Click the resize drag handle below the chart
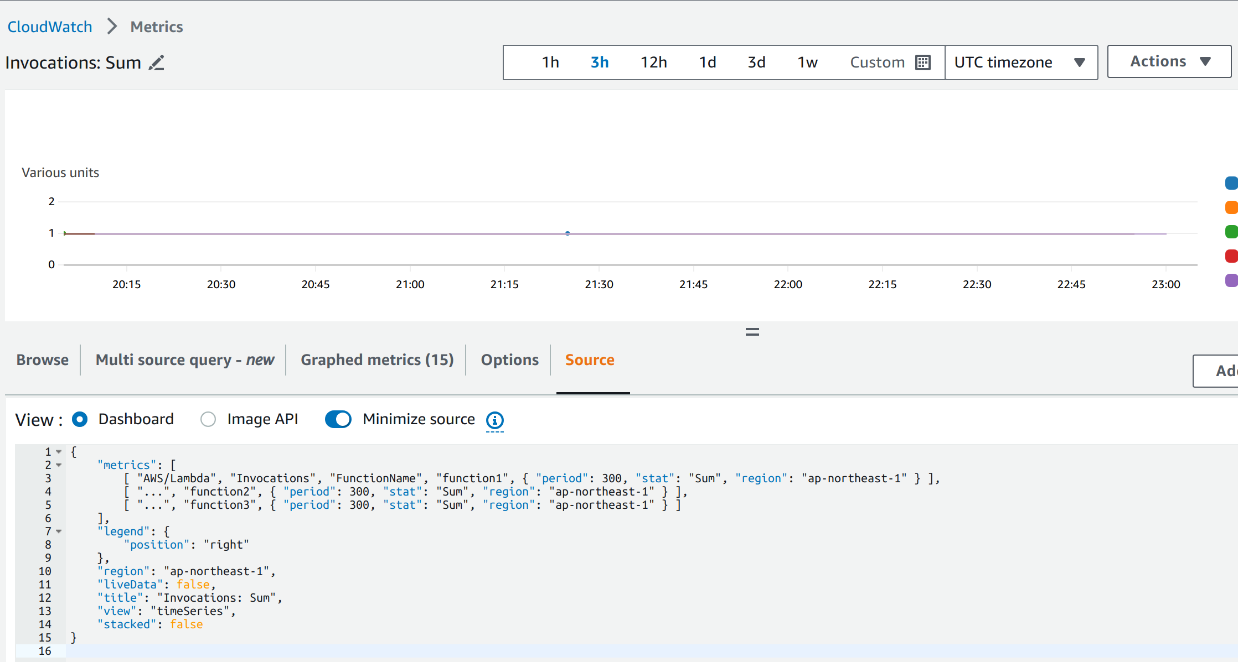This screenshot has width=1238, height=662. [752, 331]
